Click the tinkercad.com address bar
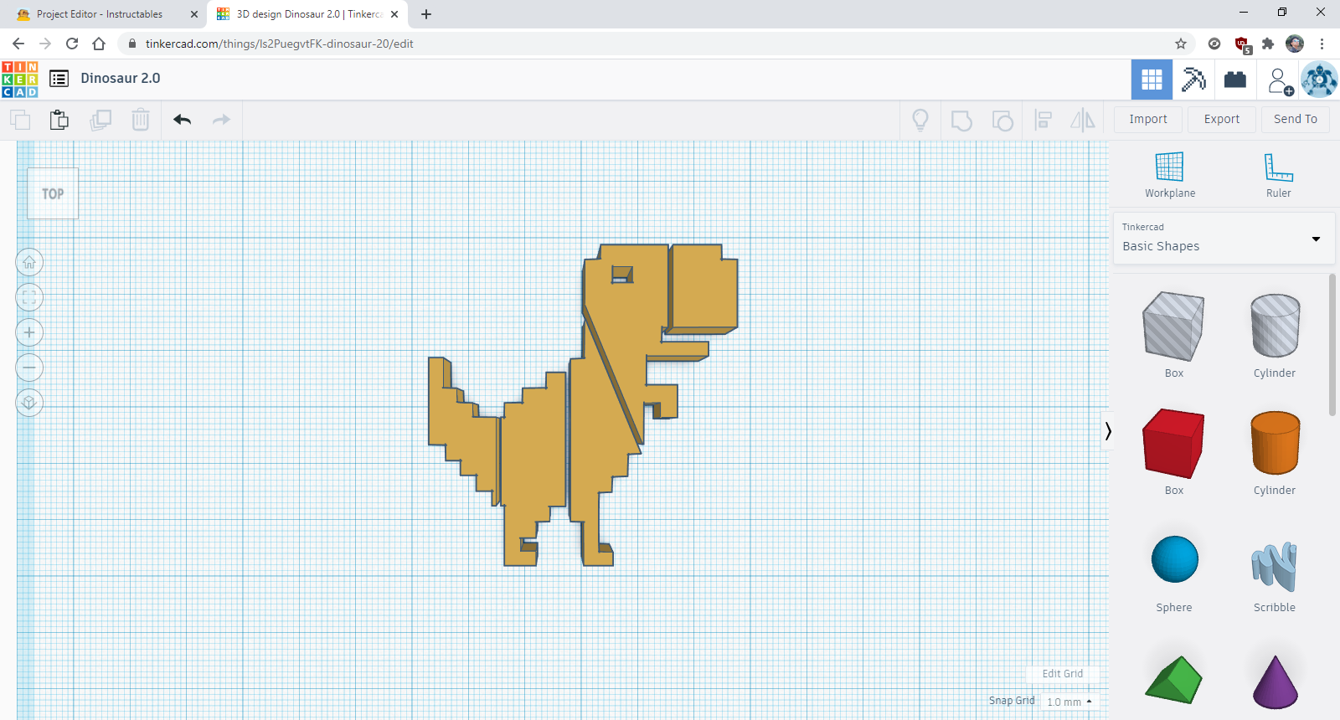This screenshot has width=1340, height=720. click(657, 44)
